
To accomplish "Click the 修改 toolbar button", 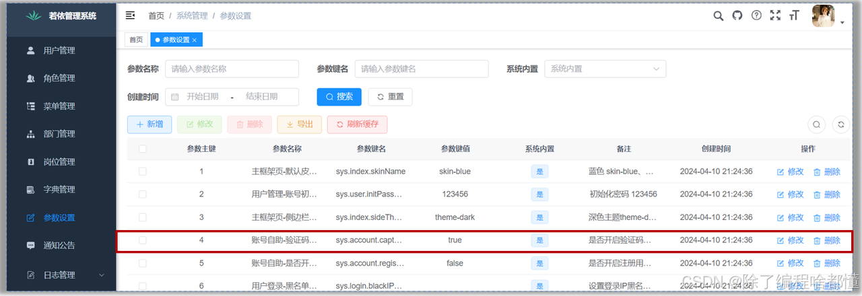I will point(199,124).
